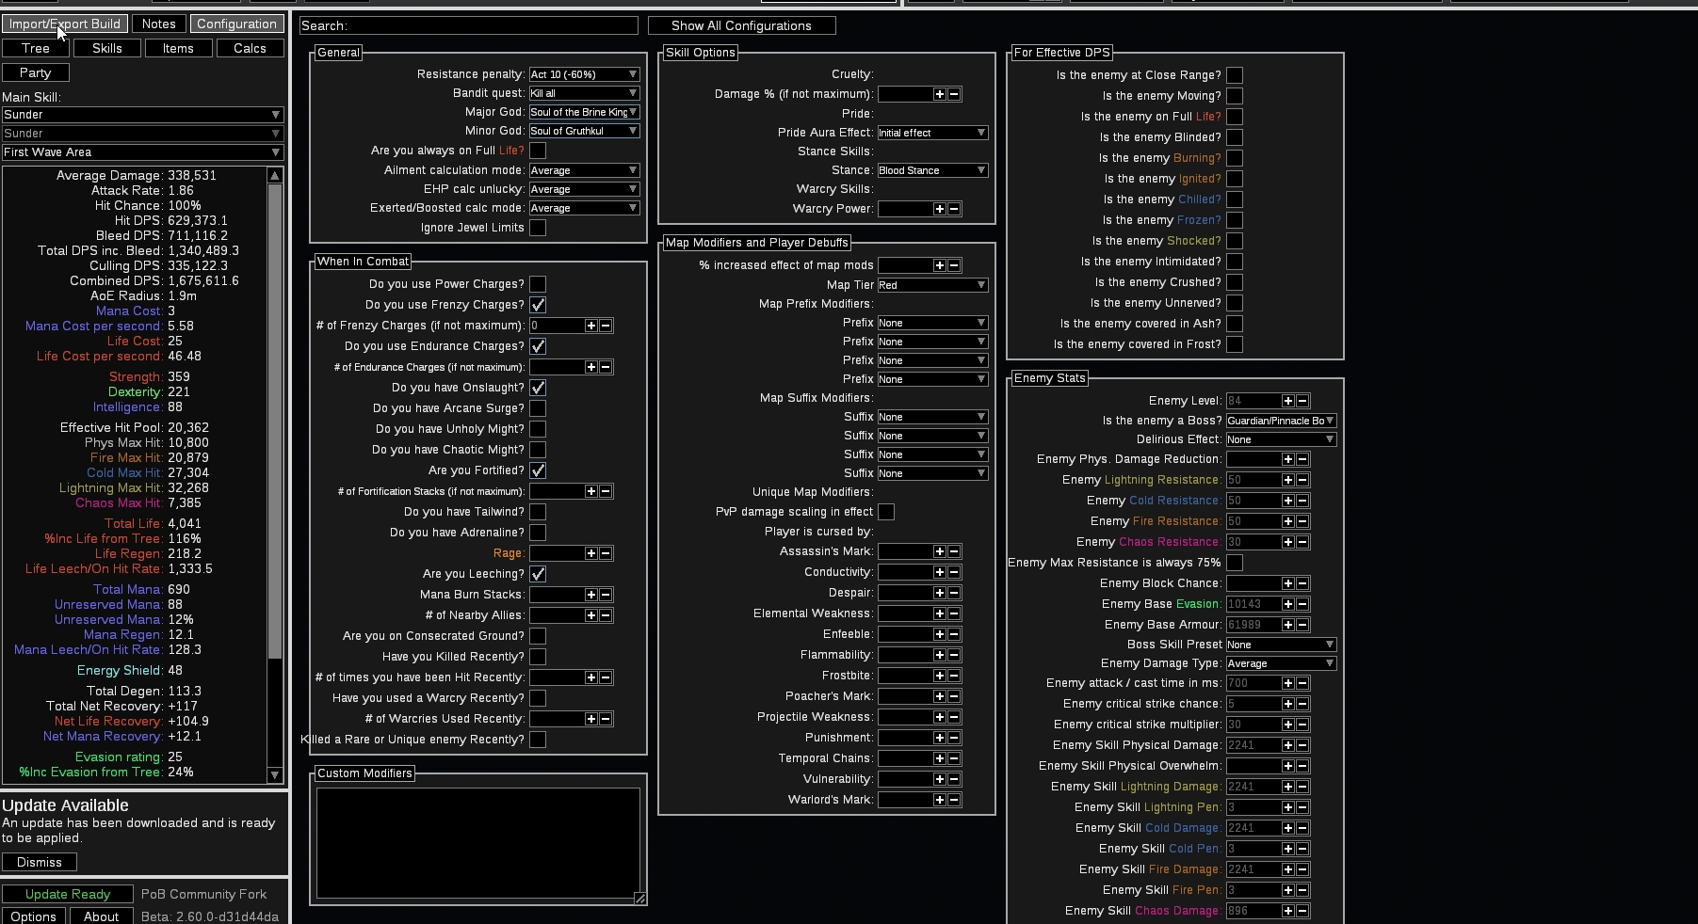This screenshot has width=1698, height=924.
Task: Increase Rage value plus button
Action: [590, 553]
